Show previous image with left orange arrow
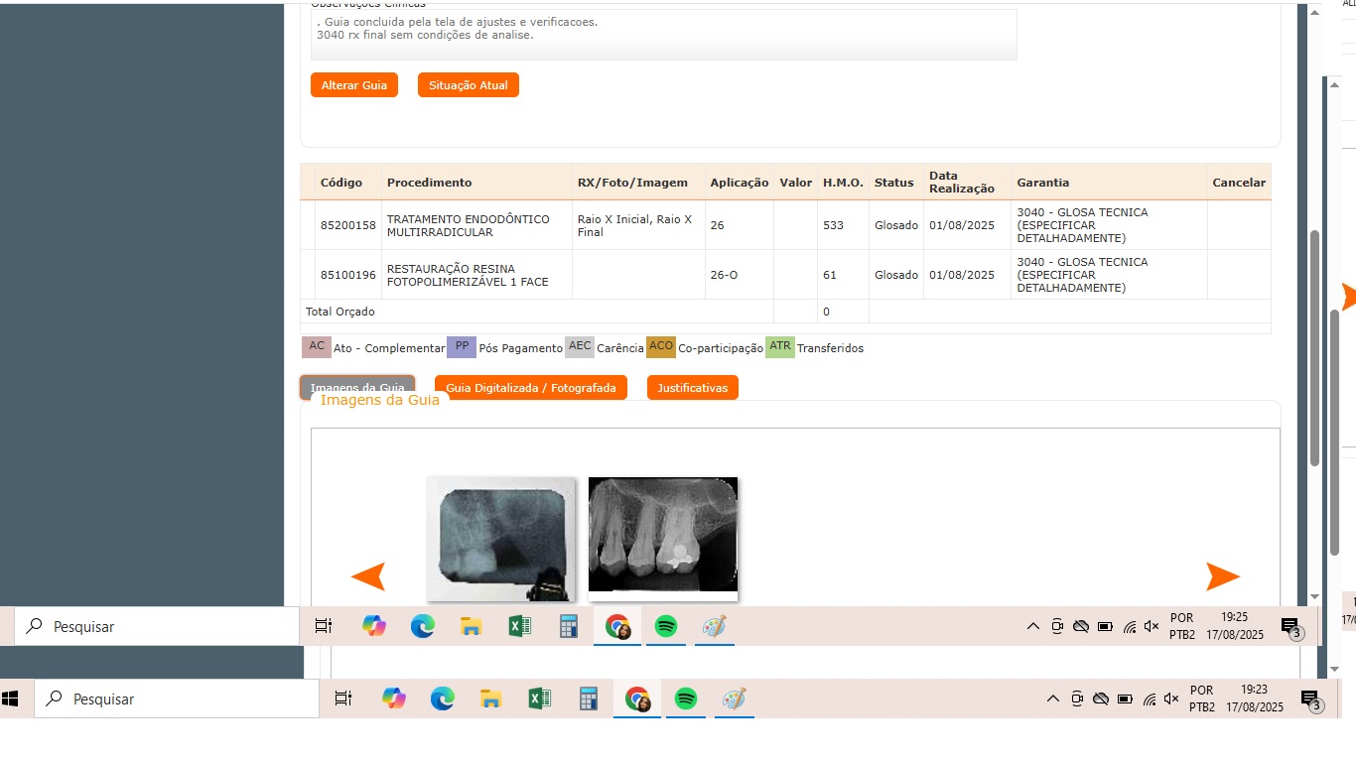 pyautogui.click(x=368, y=576)
